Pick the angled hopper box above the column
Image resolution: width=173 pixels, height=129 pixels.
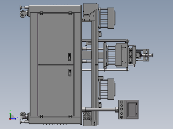90,9
